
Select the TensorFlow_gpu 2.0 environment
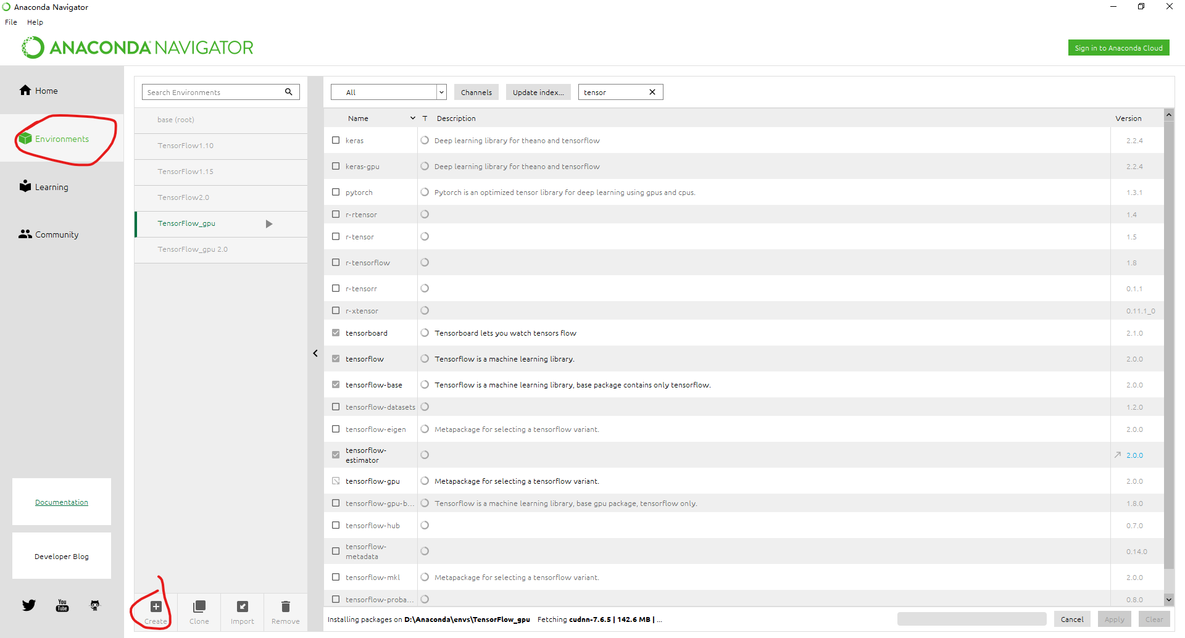click(x=221, y=249)
